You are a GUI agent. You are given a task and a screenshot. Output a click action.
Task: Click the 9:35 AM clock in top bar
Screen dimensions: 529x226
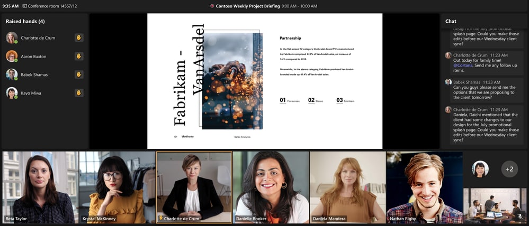tap(11, 6)
